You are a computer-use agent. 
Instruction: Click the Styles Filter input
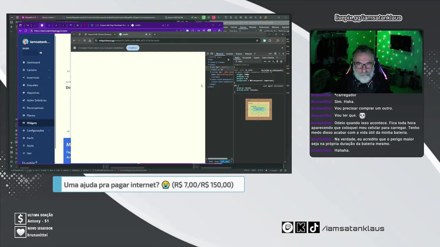pyautogui.click(x=249, y=61)
